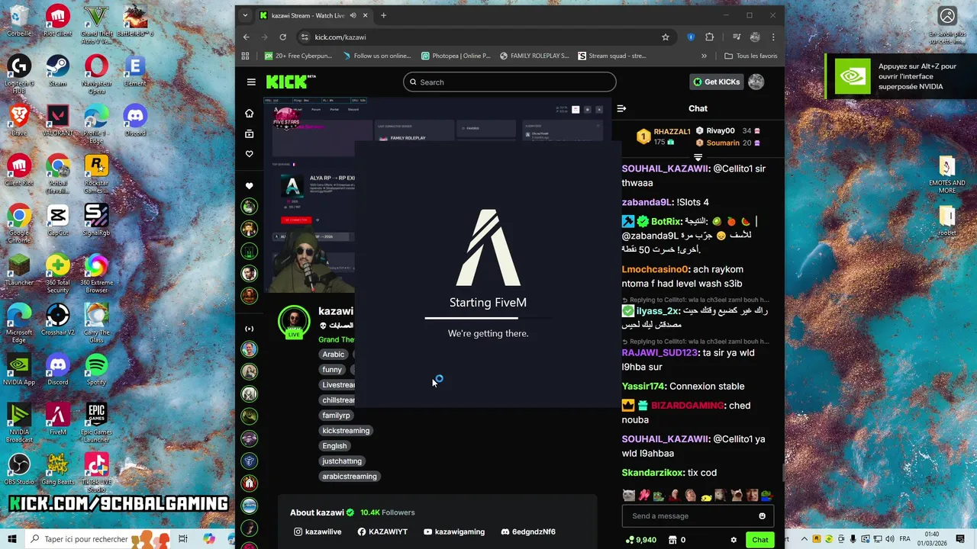The image size is (977, 549).
Task: Reload the Kick page
Action: click(283, 37)
